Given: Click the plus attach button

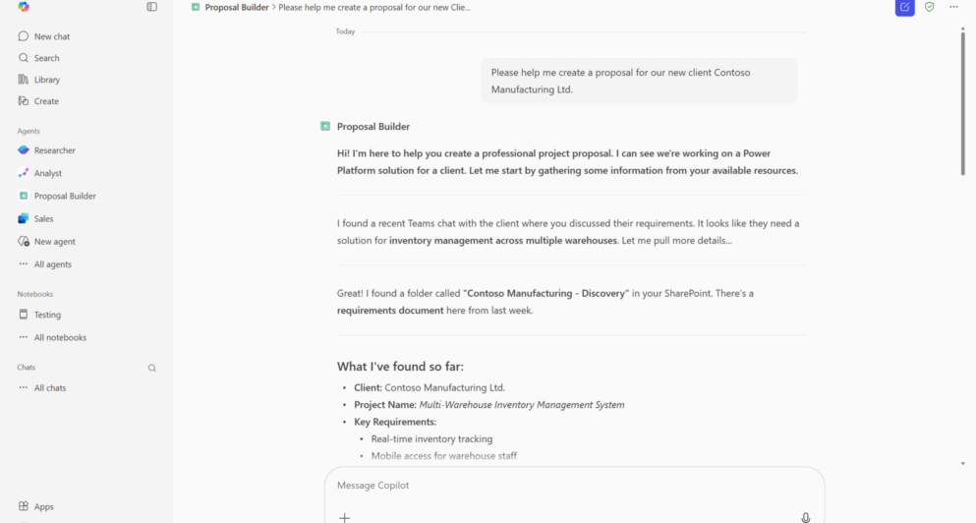Looking at the screenshot, I should pyautogui.click(x=344, y=517).
